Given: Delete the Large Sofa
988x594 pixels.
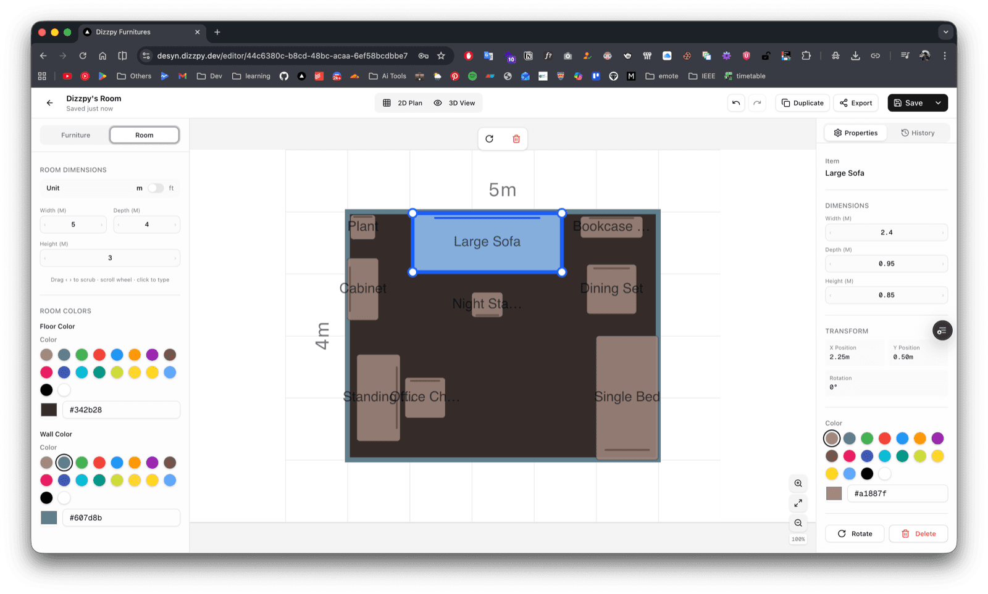Looking at the screenshot, I should click(x=918, y=534).
